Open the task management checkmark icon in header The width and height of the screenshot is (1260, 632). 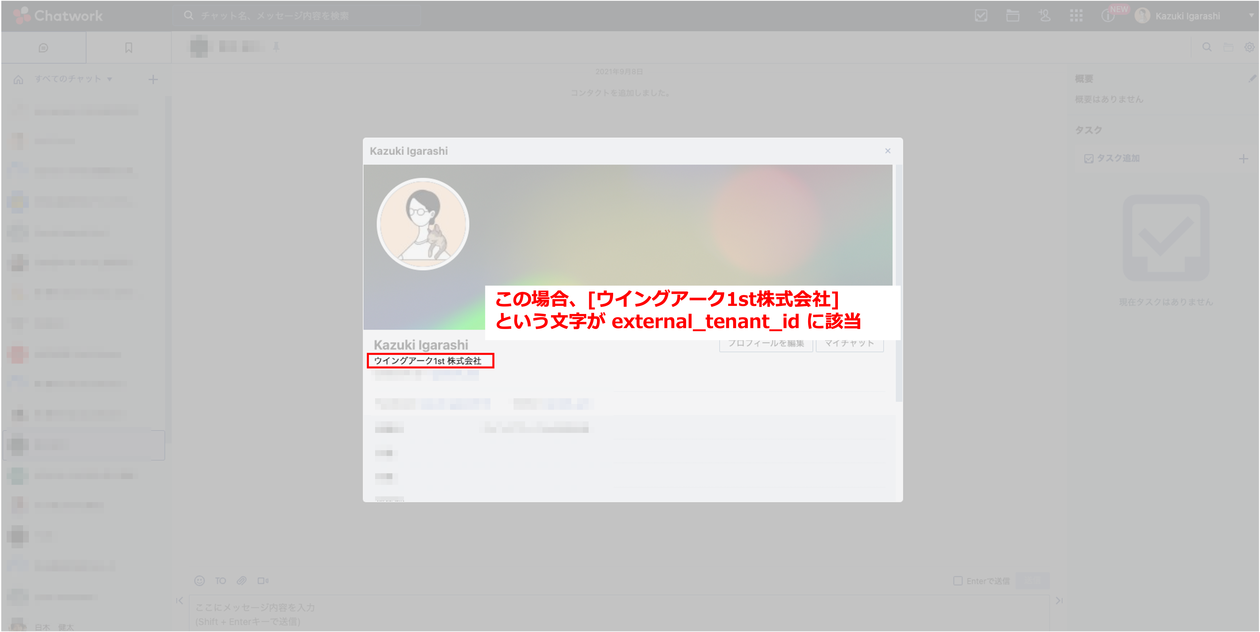981,16
